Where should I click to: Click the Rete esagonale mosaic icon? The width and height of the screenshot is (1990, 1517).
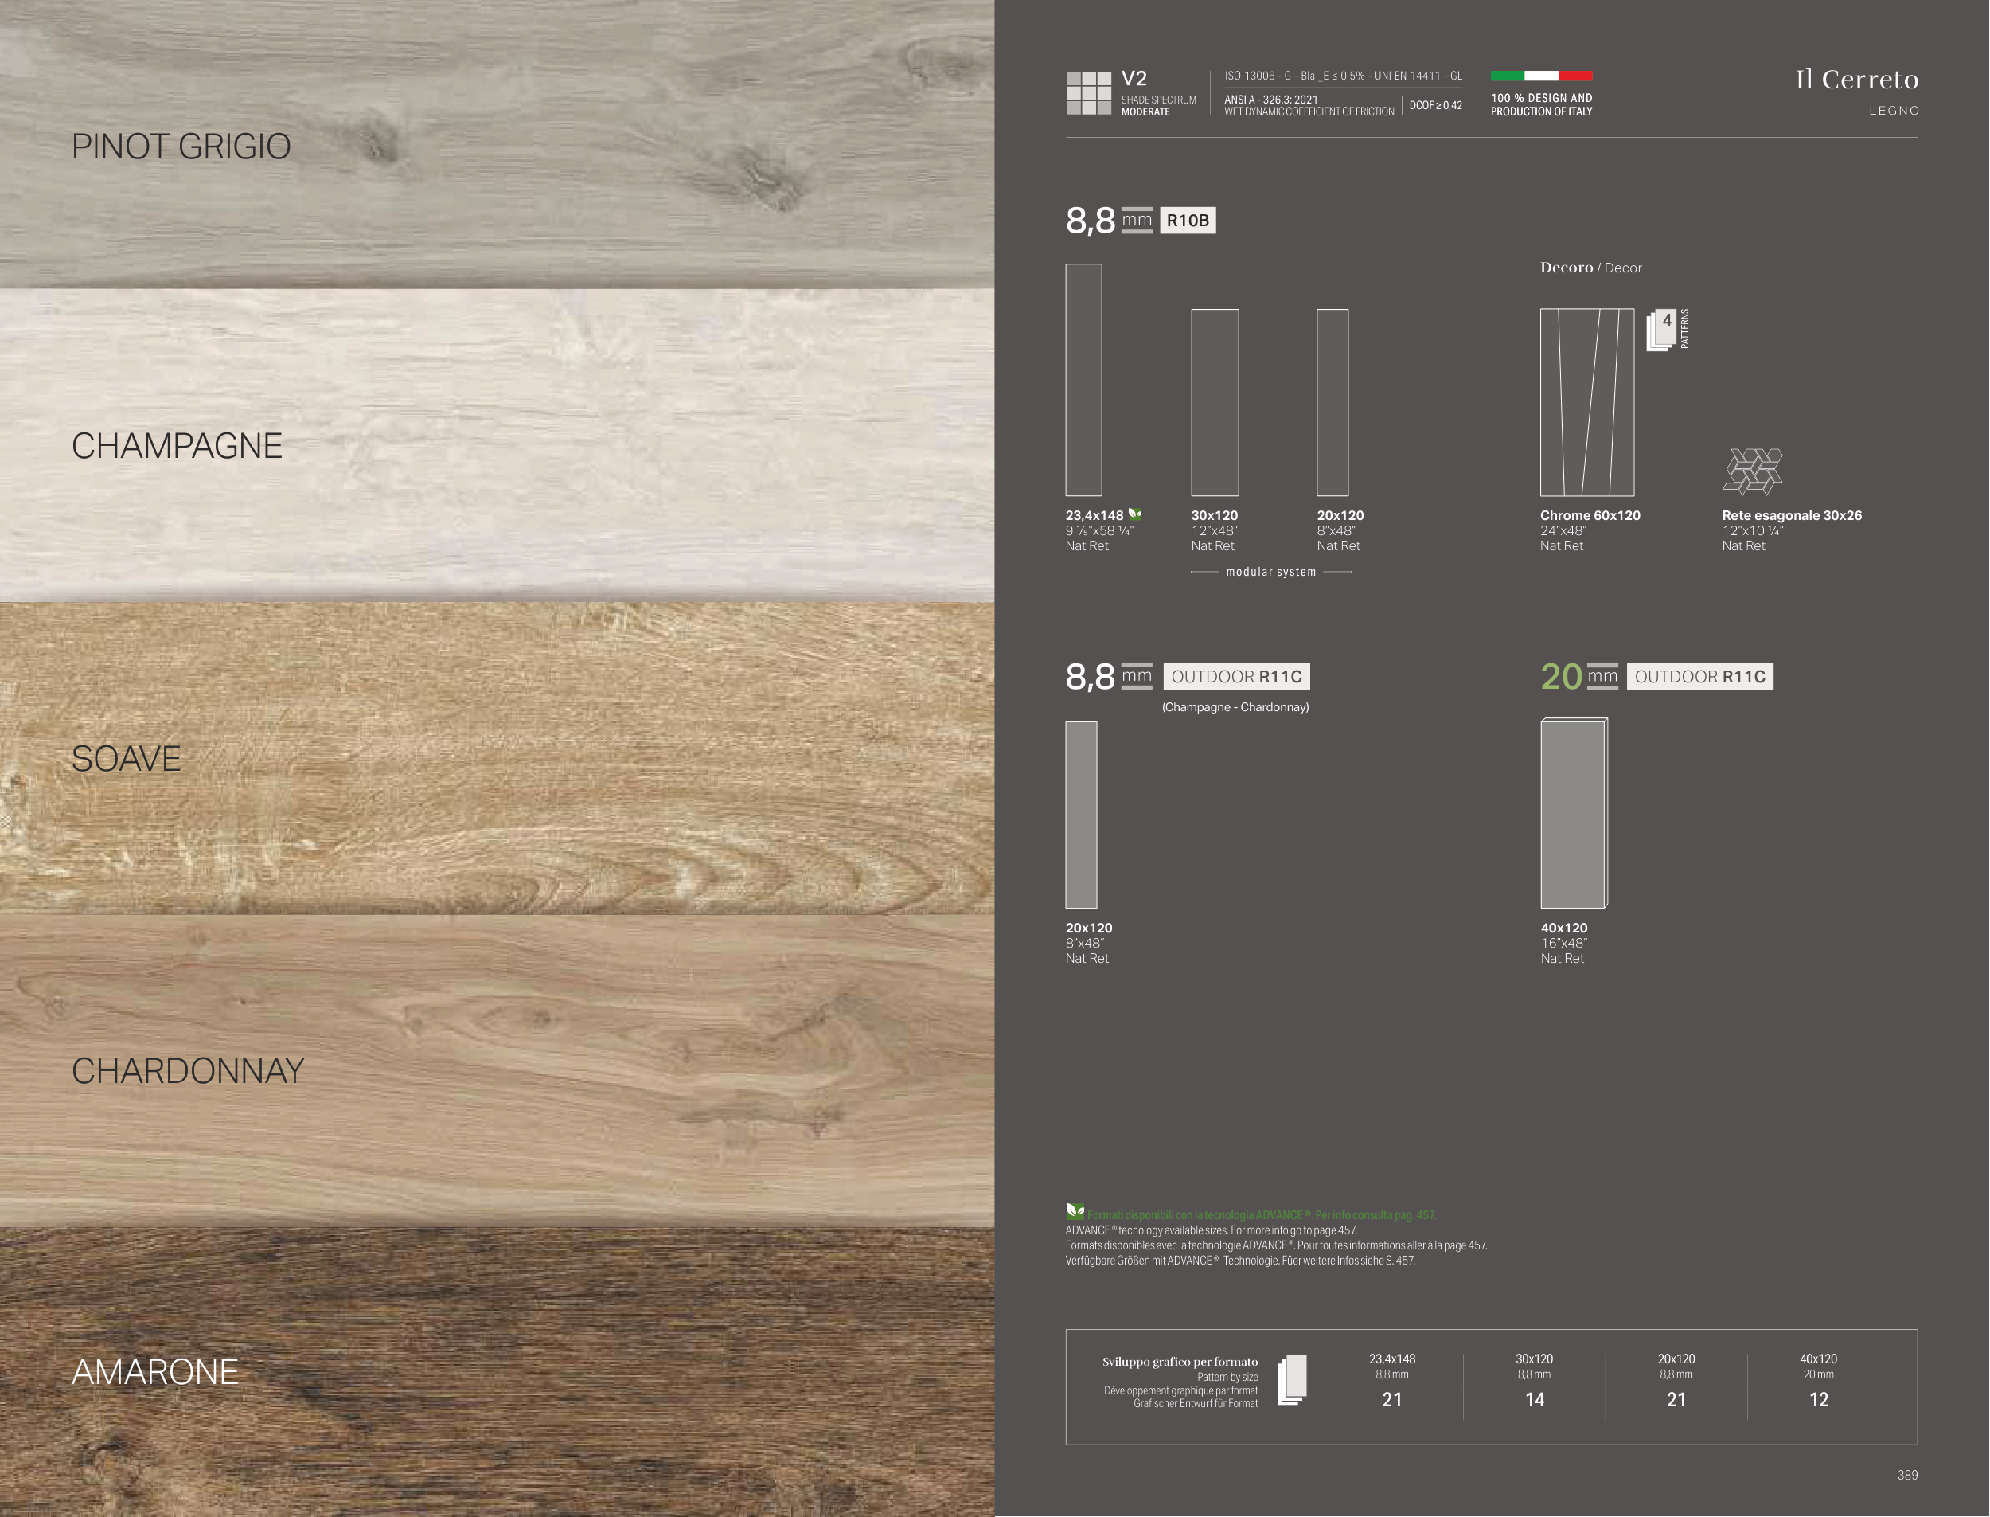1752,471
